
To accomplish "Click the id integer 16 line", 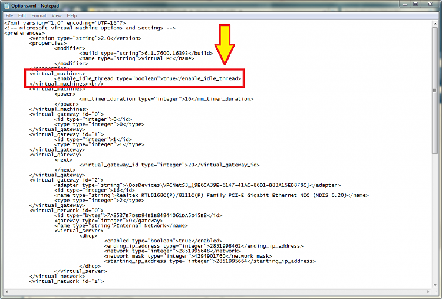I will [x=94, y=190].
